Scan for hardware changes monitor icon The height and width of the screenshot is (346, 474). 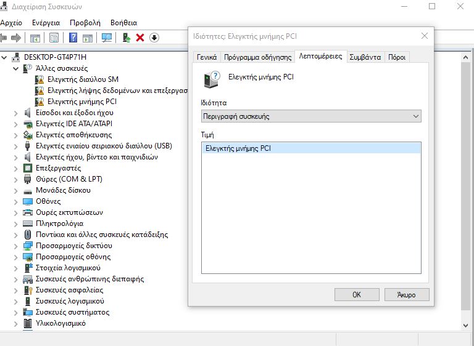pyautogui.click(x=107, y=38)
